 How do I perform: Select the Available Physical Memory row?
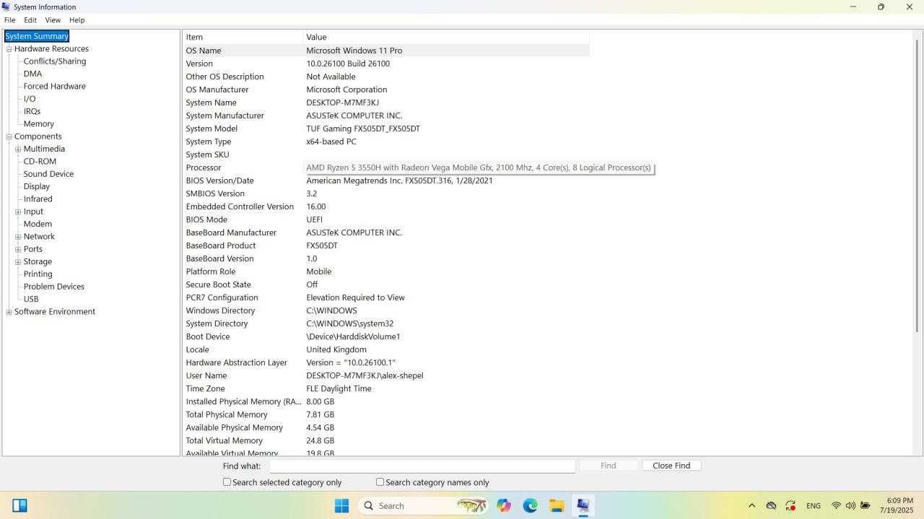(386, 427)
